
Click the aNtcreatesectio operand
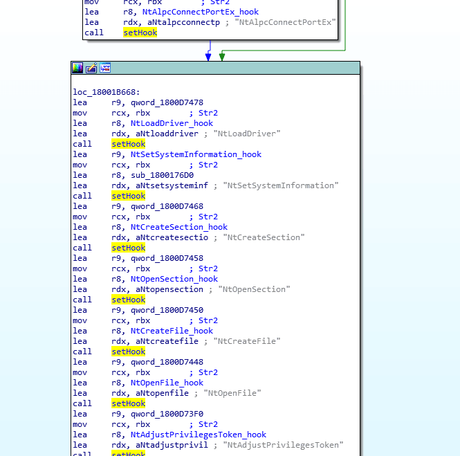pos(172,237)
